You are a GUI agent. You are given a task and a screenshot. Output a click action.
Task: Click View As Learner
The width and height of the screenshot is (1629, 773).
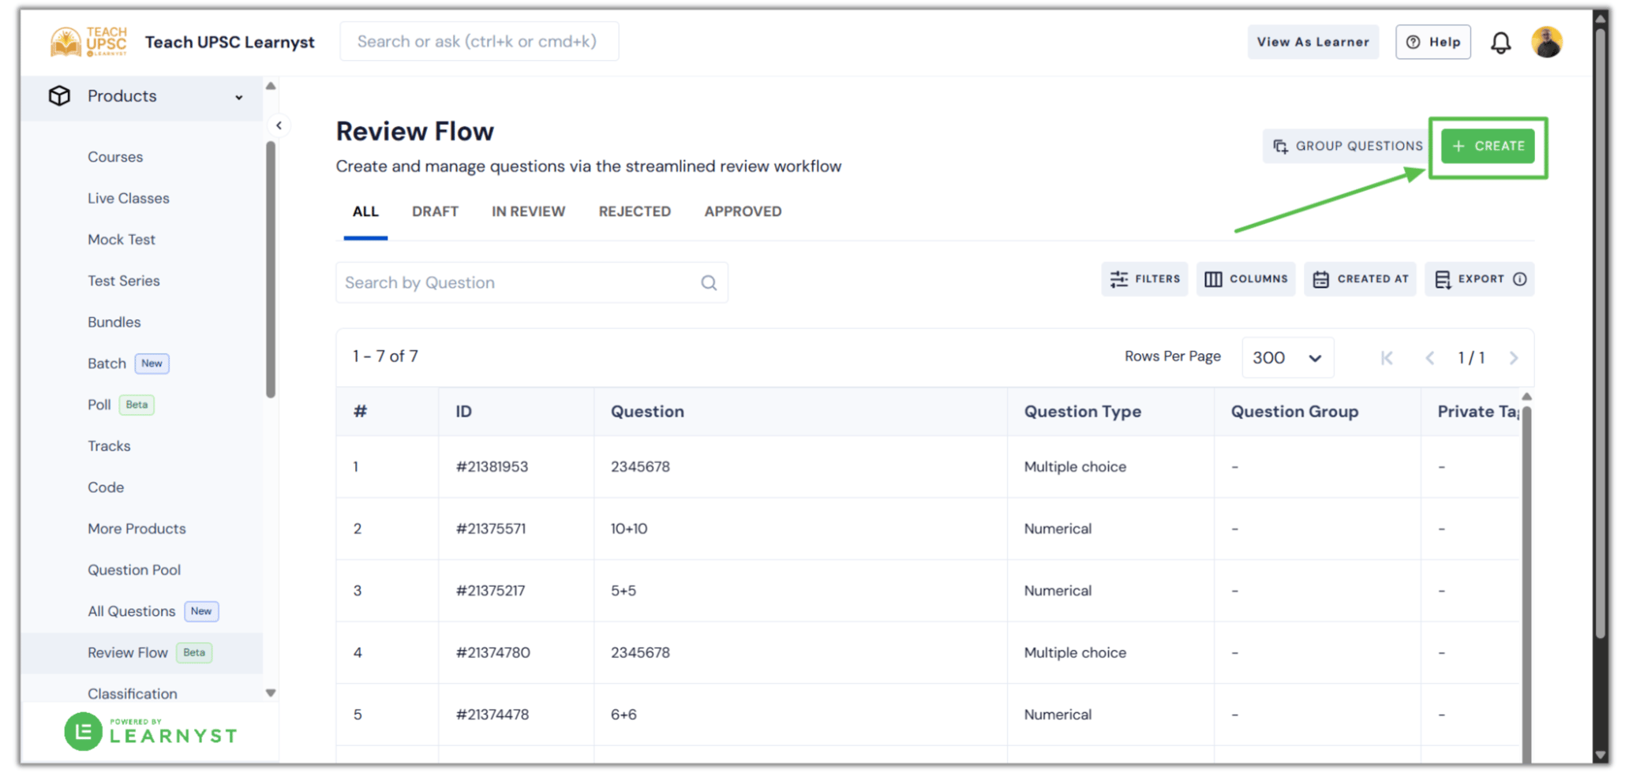coord(1313,42)
